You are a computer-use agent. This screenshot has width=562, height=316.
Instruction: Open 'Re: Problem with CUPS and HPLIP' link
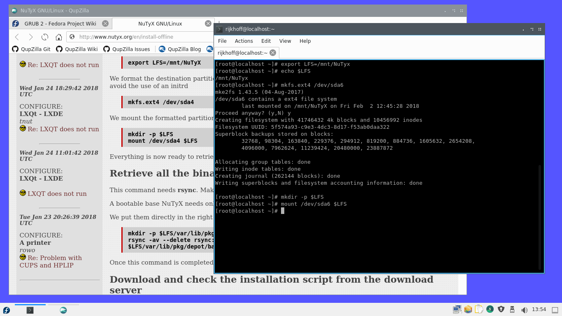51,262
